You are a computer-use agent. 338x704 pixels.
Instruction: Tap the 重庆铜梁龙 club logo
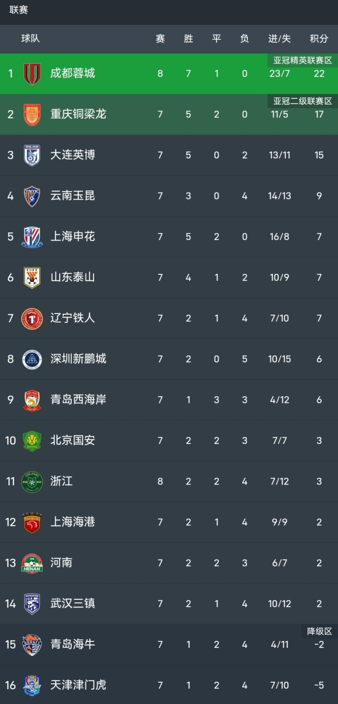32,114
